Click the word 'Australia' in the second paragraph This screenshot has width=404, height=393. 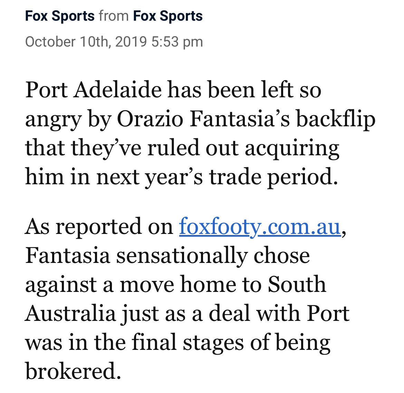coord(70,313)
